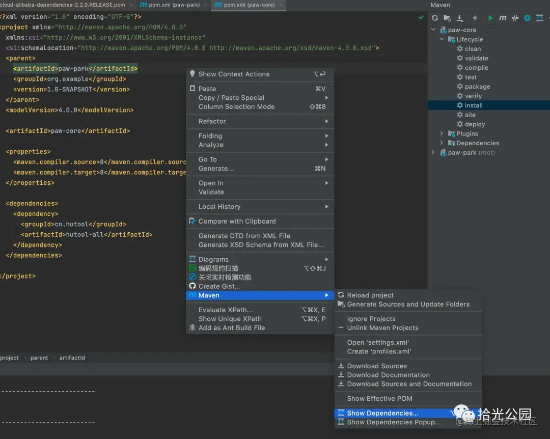Close the pom.xml (paw-park) tab
This screenshot has height=439, width=550.
206,5
